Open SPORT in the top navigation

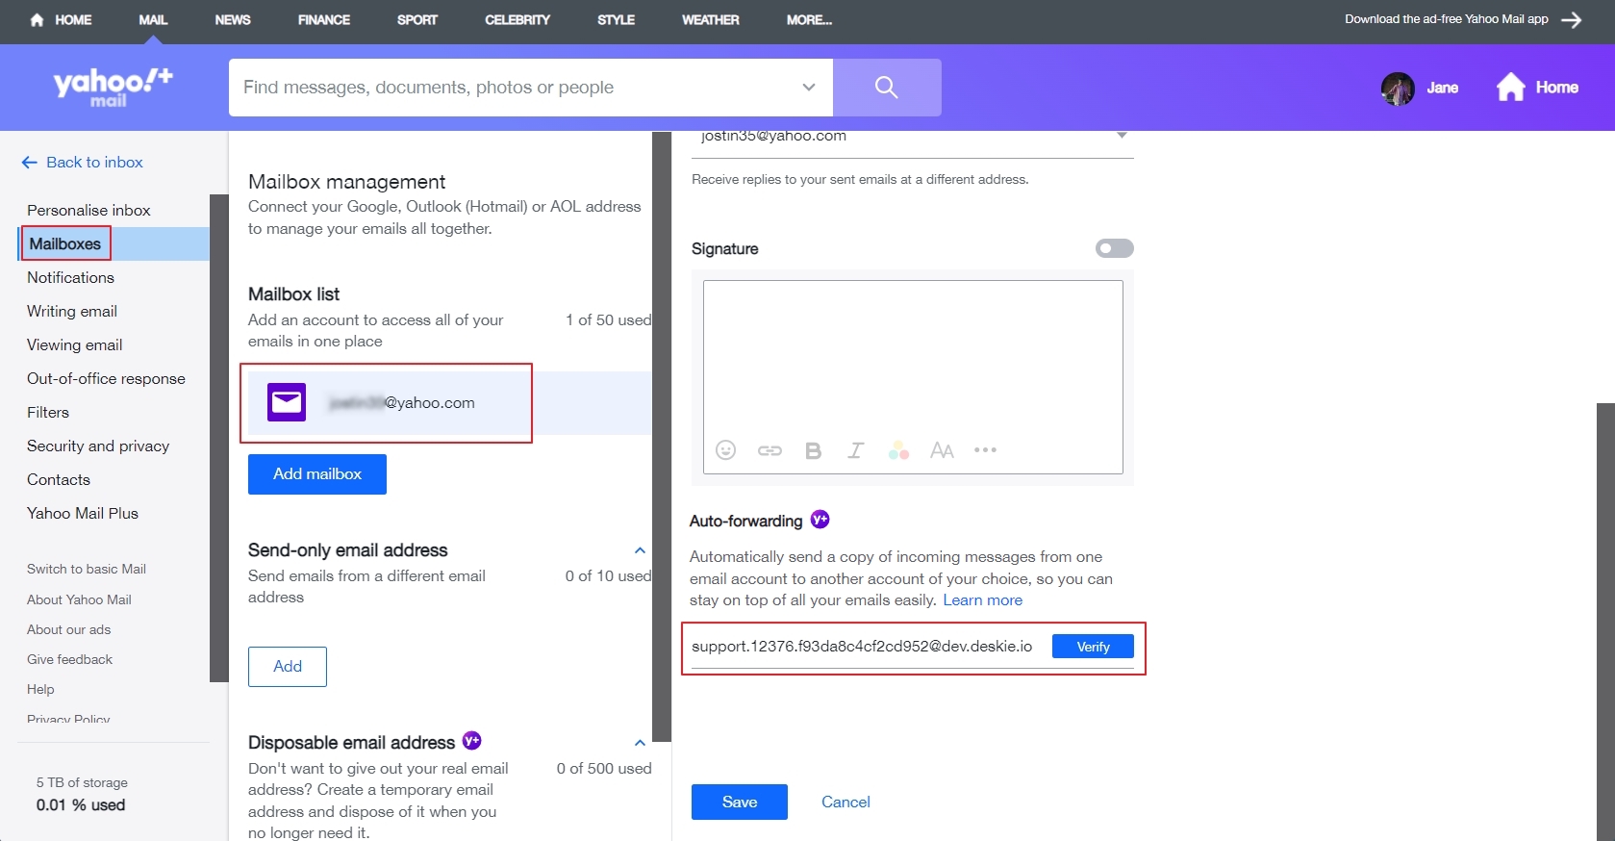(x=417, y=20)
